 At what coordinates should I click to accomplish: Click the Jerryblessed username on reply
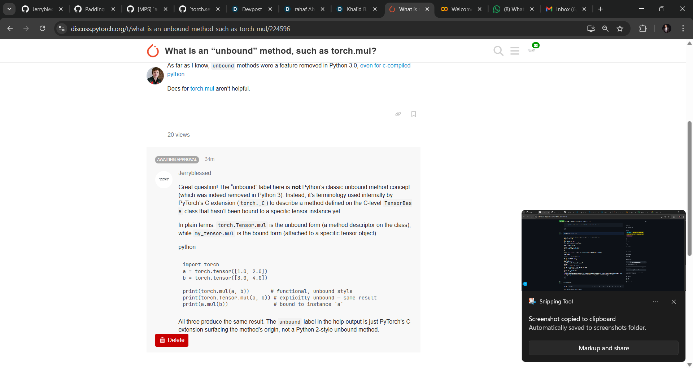tap(195, 173)
